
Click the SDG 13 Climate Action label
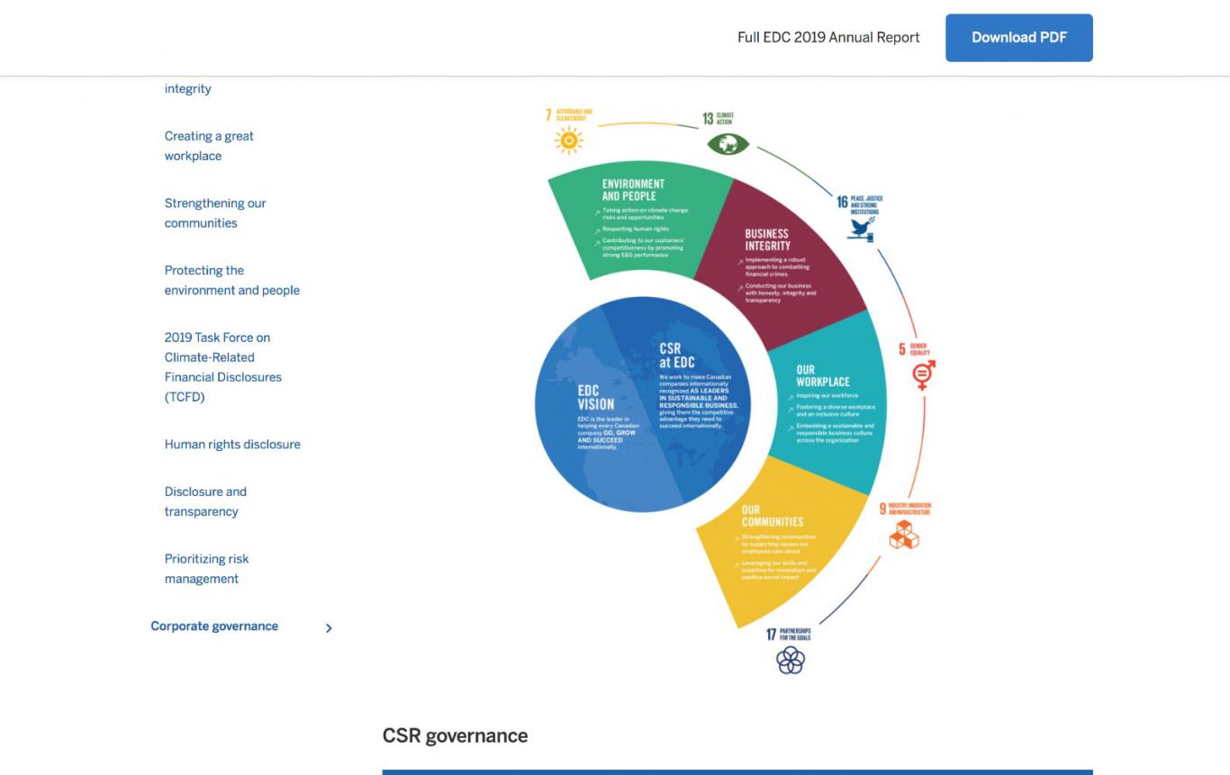[x=719, y=118]
